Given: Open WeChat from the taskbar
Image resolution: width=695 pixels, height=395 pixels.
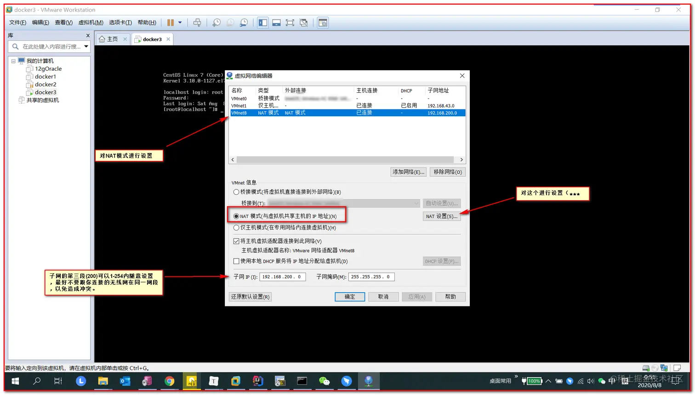Looking at the screenshot, I should (x=325, y=381).
